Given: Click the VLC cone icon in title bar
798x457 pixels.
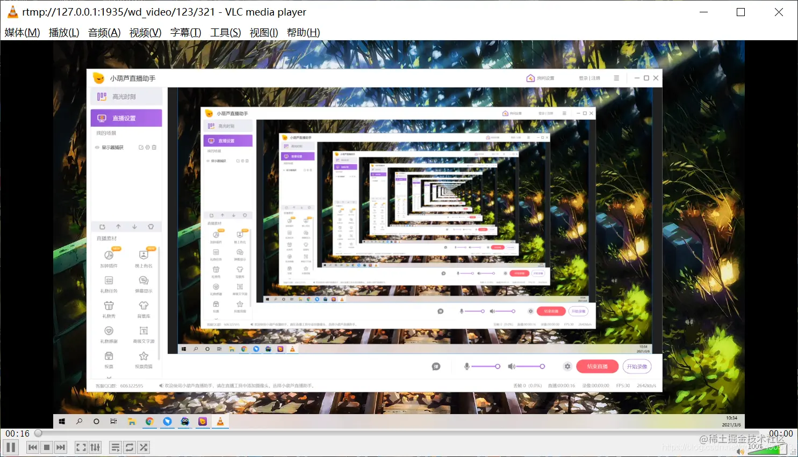Looking at the screenshot, I should 12,12.
